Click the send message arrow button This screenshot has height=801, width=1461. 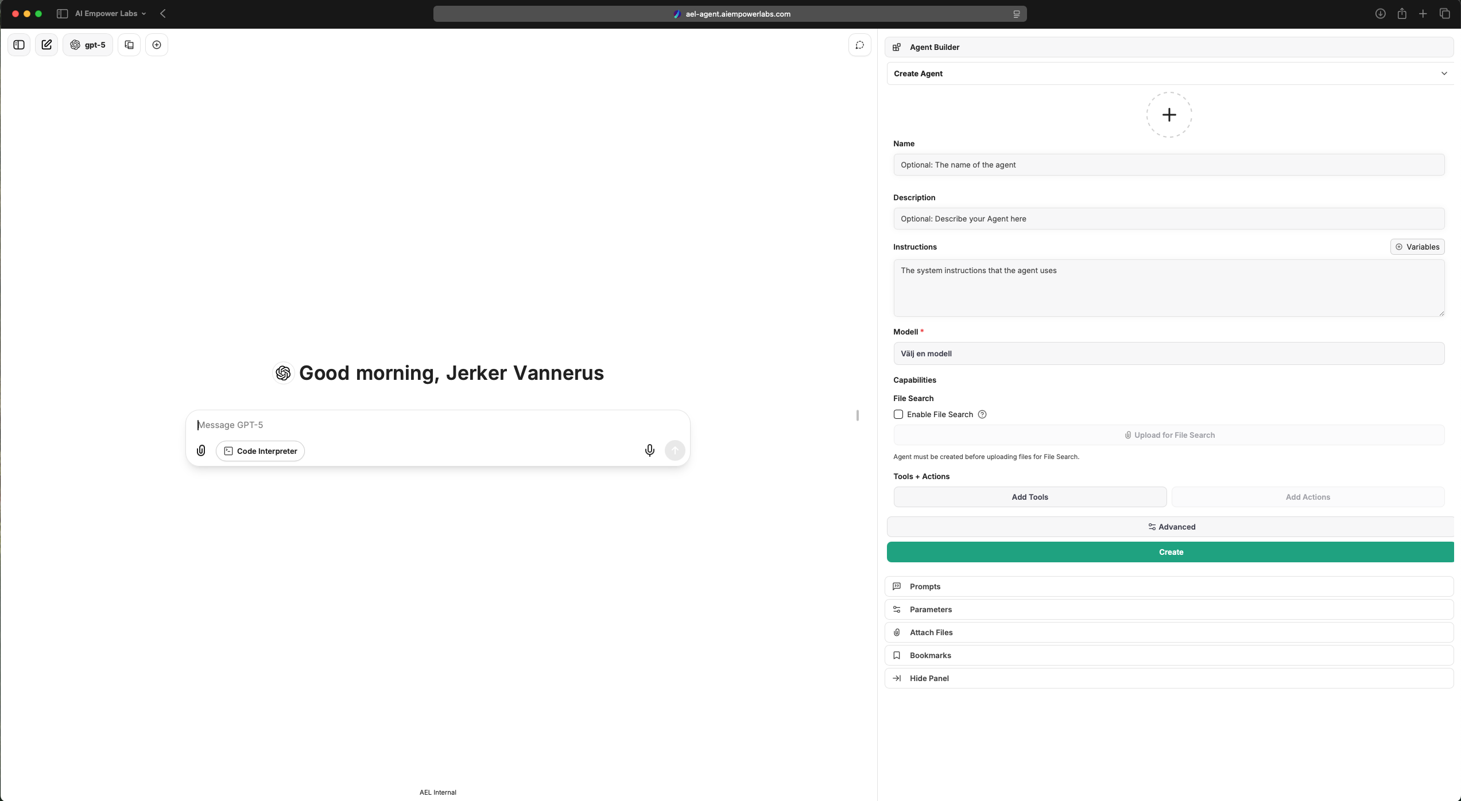(675, 451)
